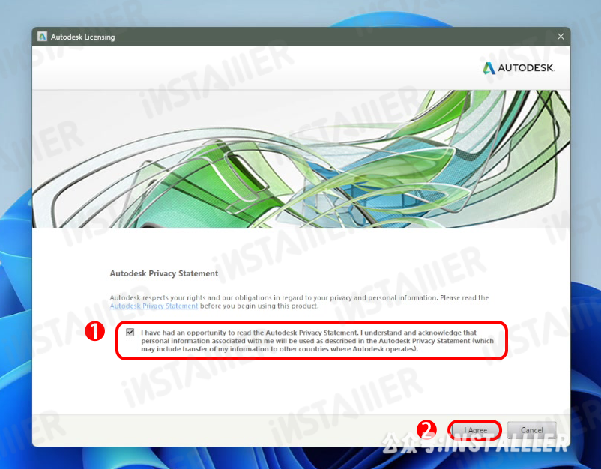Click the Autodesk logo in the header
Screen dimensions: 601x469
coord(519,68)
